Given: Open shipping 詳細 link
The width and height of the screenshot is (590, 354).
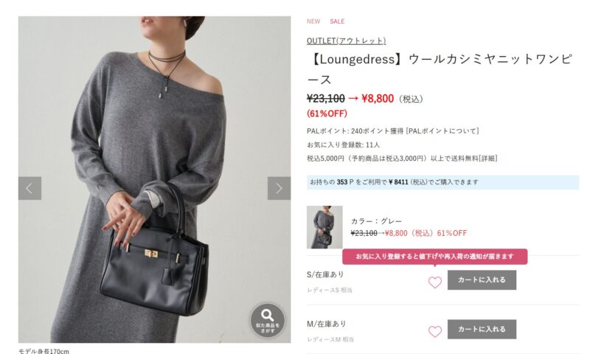Looking at the screenshot, I should pos(487,159).
